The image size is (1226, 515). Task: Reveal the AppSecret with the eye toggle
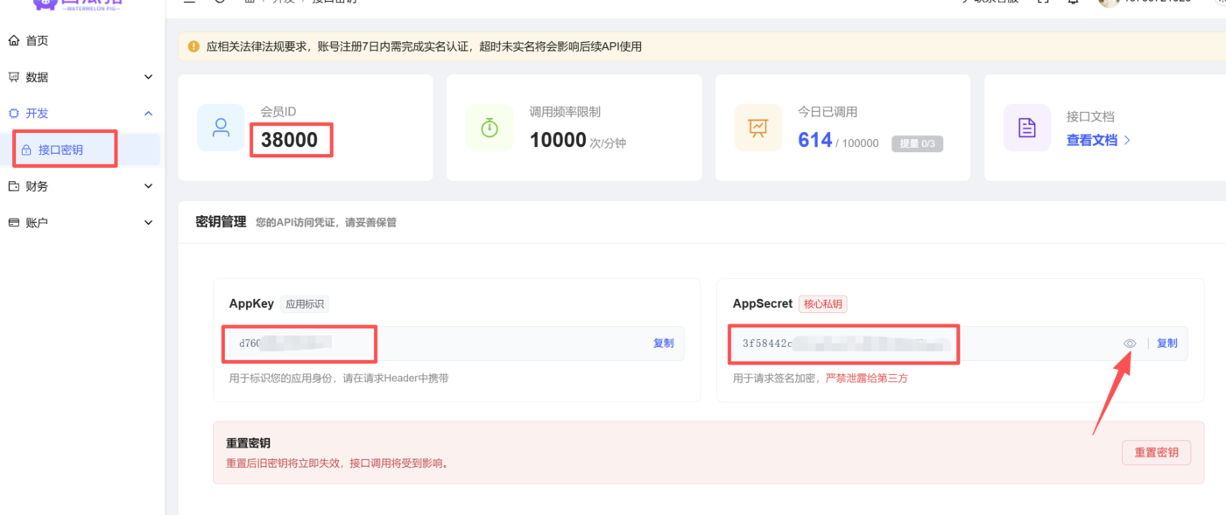click(1129, 343)
